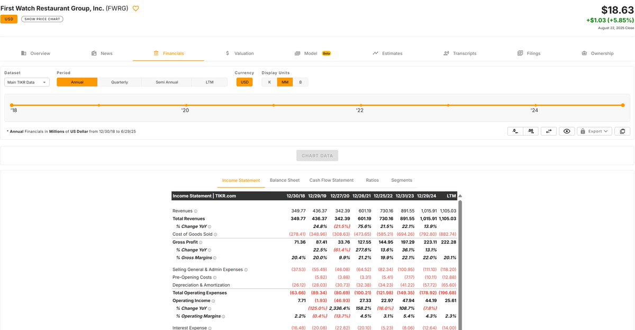Open the Filings tab
The height and width of the screenshot is (330, 635).
coord(529,53)
